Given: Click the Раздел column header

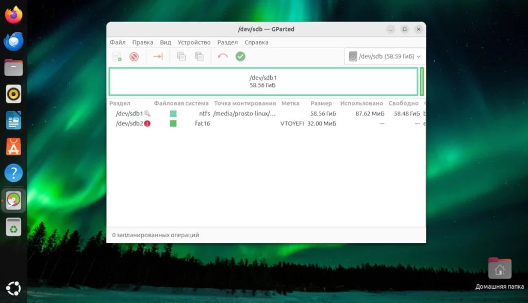Looking at the screenshot, I should point(120,103).
